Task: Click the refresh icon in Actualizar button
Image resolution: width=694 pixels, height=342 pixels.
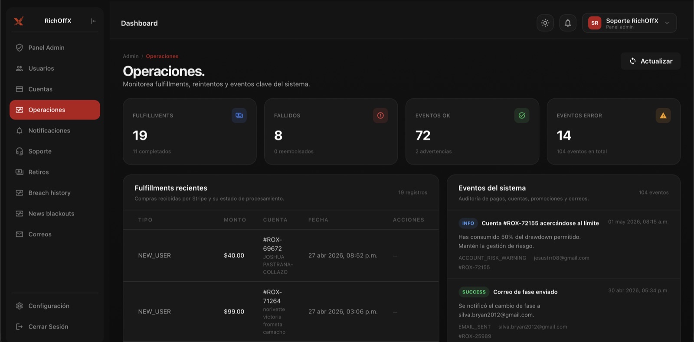Action: coord(633,61)
